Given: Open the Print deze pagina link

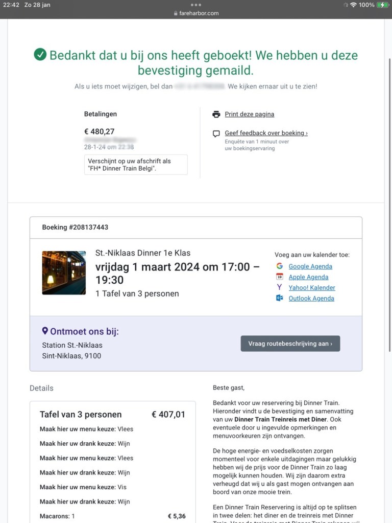Looking at the screenshot, I should point(249,114).
